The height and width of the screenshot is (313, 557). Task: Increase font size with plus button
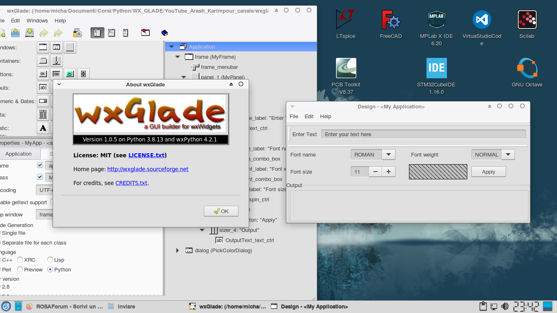pyautogui.click(x=389, y=172)
